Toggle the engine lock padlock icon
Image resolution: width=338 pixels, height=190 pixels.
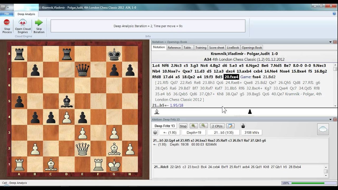[243, 126]
